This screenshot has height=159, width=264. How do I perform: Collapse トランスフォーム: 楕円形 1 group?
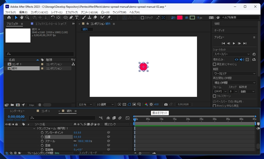pyautogui.click(x=34, y=128)
